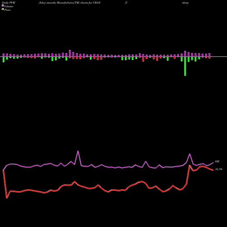Click the '0M' volume end label

tap(217, 162)
